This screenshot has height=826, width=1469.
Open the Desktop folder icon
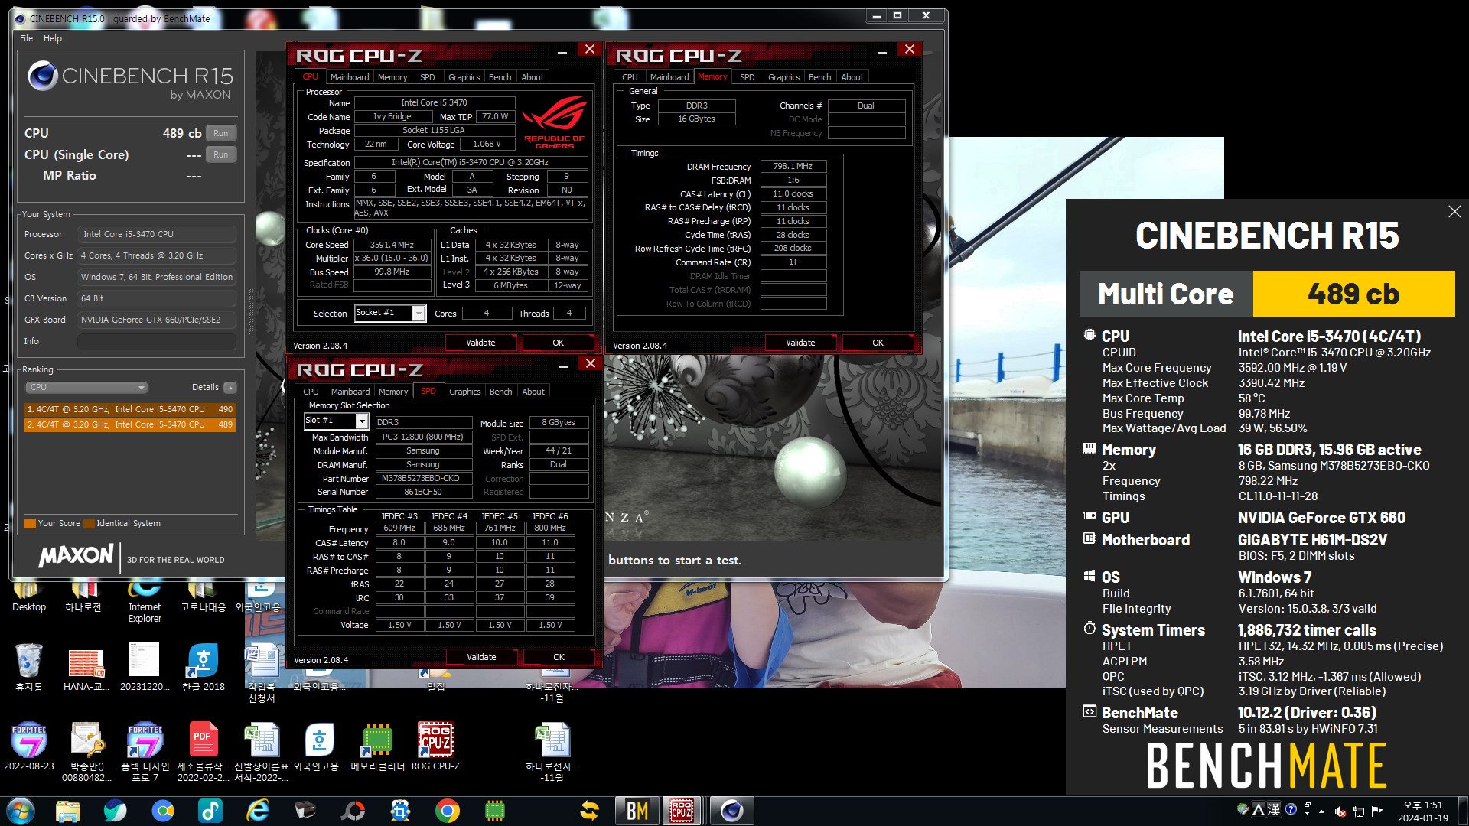click(x=29, y=597)
